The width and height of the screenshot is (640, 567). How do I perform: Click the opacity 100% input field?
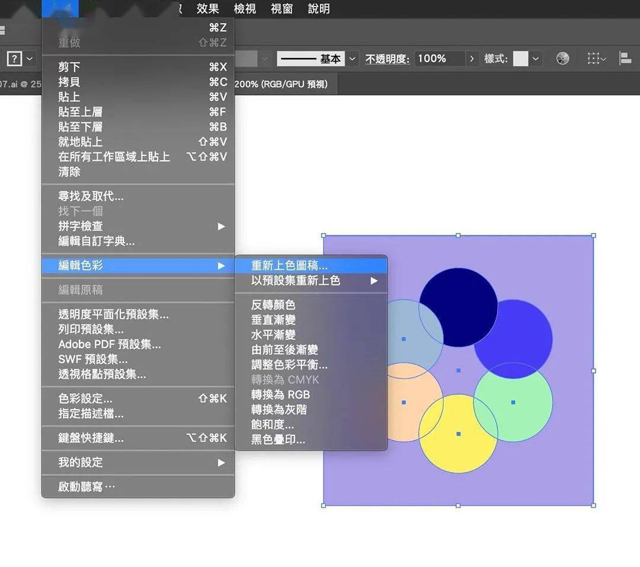click(439, 59)
